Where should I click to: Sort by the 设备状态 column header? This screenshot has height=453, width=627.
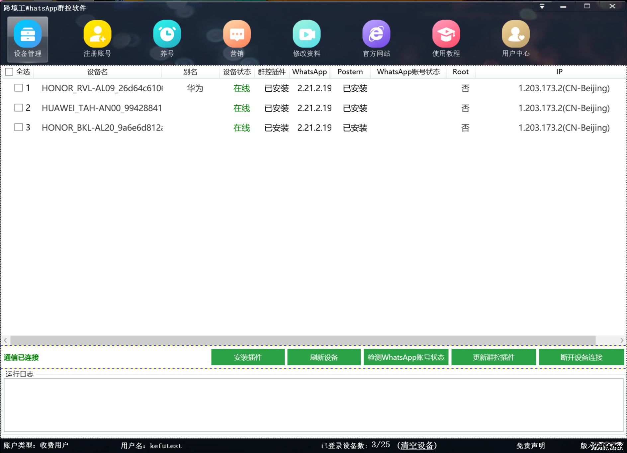(x=237, y=72)
